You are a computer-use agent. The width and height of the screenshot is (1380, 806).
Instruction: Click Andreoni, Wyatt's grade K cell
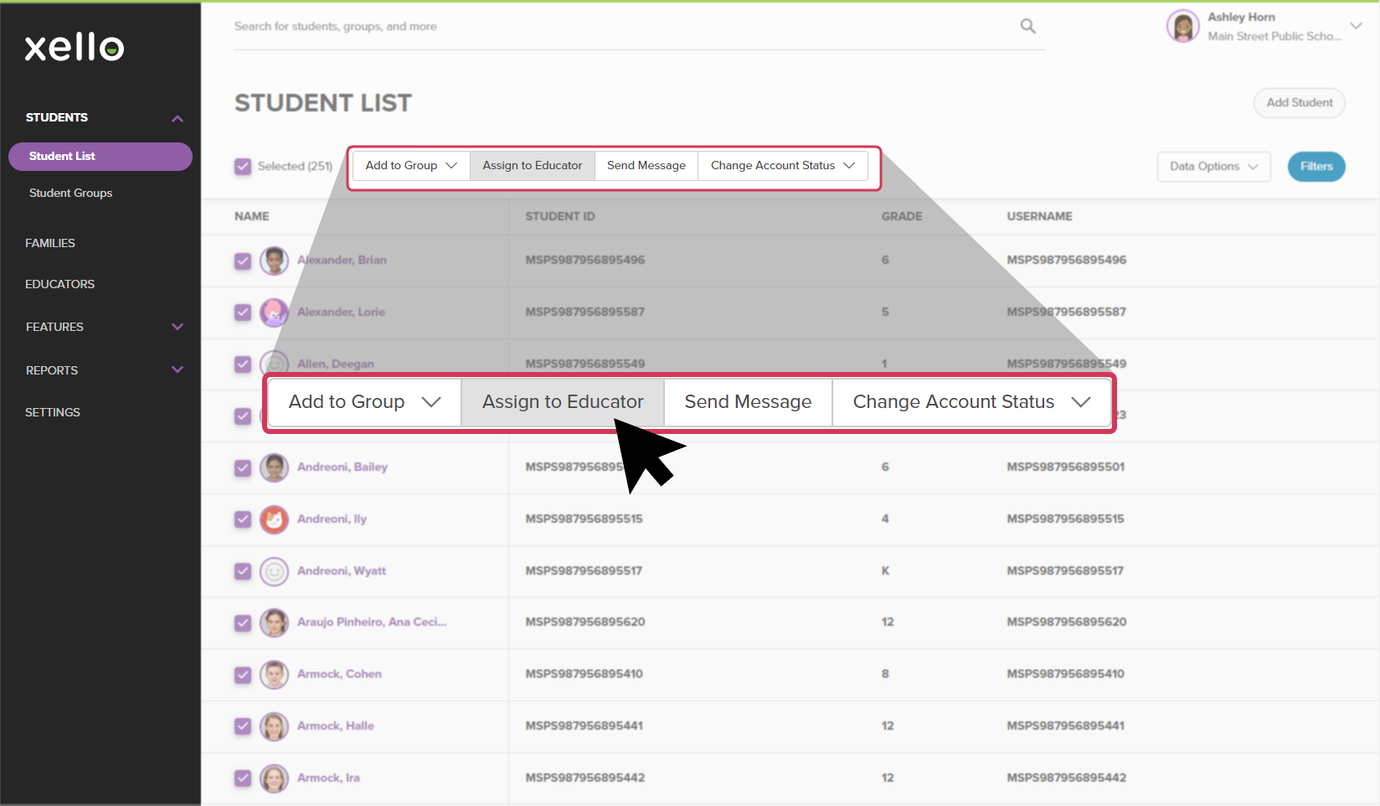[885, 571]
